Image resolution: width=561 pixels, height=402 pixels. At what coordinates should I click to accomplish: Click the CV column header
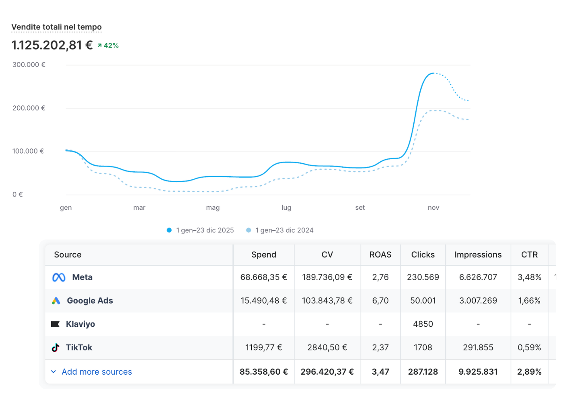(x=327, y=254)
